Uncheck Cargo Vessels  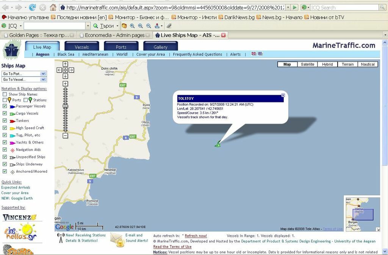click(x=5, y=113)
